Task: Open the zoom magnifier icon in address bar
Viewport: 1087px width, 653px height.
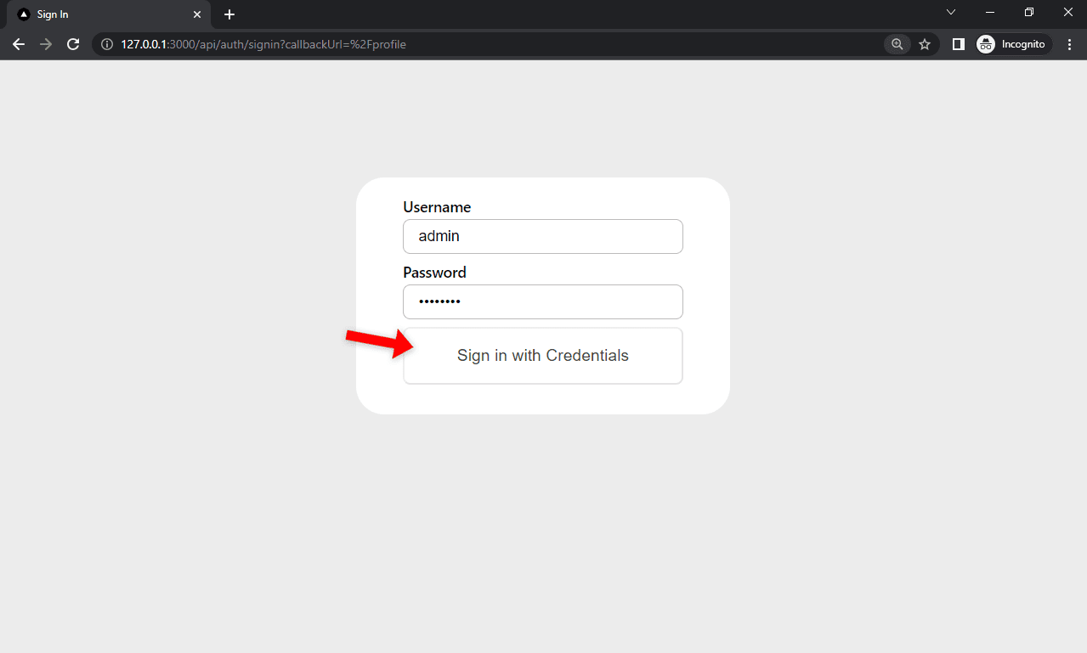Action: click(897, 44)
